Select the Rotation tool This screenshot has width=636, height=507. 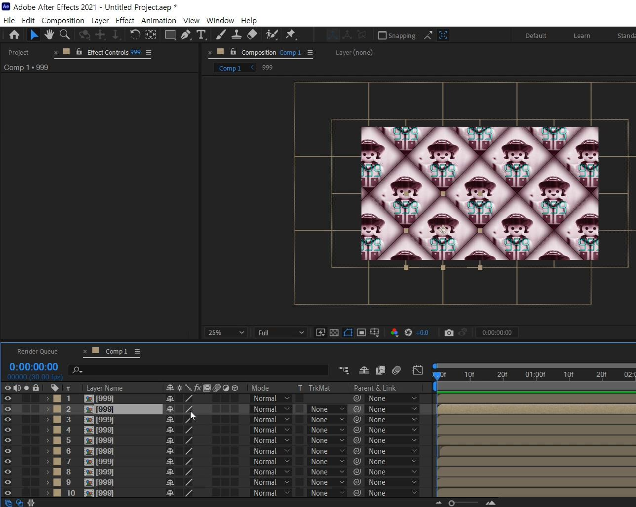coord(135,35)
